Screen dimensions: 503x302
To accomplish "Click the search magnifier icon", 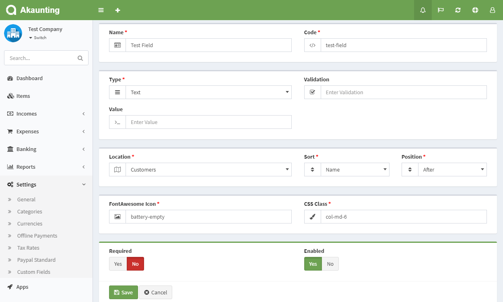I will (x=80, y=58).
